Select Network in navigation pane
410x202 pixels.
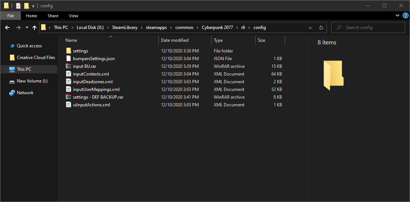tap(25, 93)
